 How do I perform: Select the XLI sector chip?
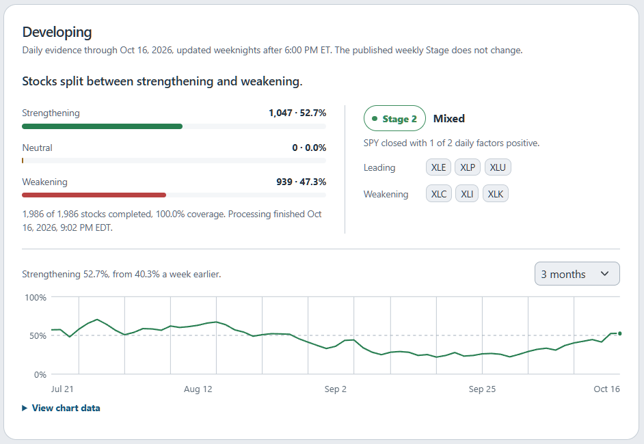point(467,194)
